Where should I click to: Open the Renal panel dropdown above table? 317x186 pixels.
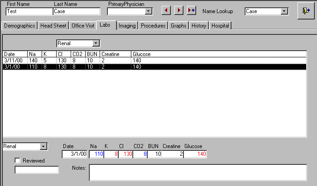96,43
